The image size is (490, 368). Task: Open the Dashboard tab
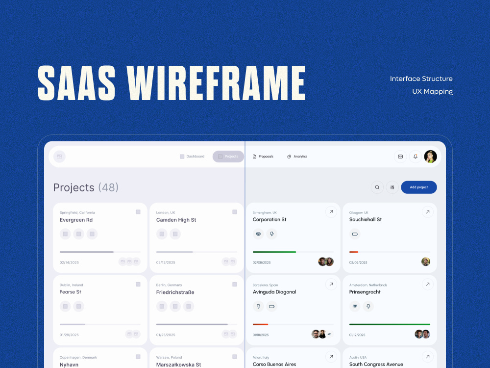192,157
